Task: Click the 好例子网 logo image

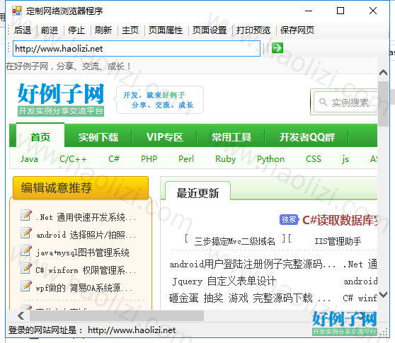Action: click(61, 100)
